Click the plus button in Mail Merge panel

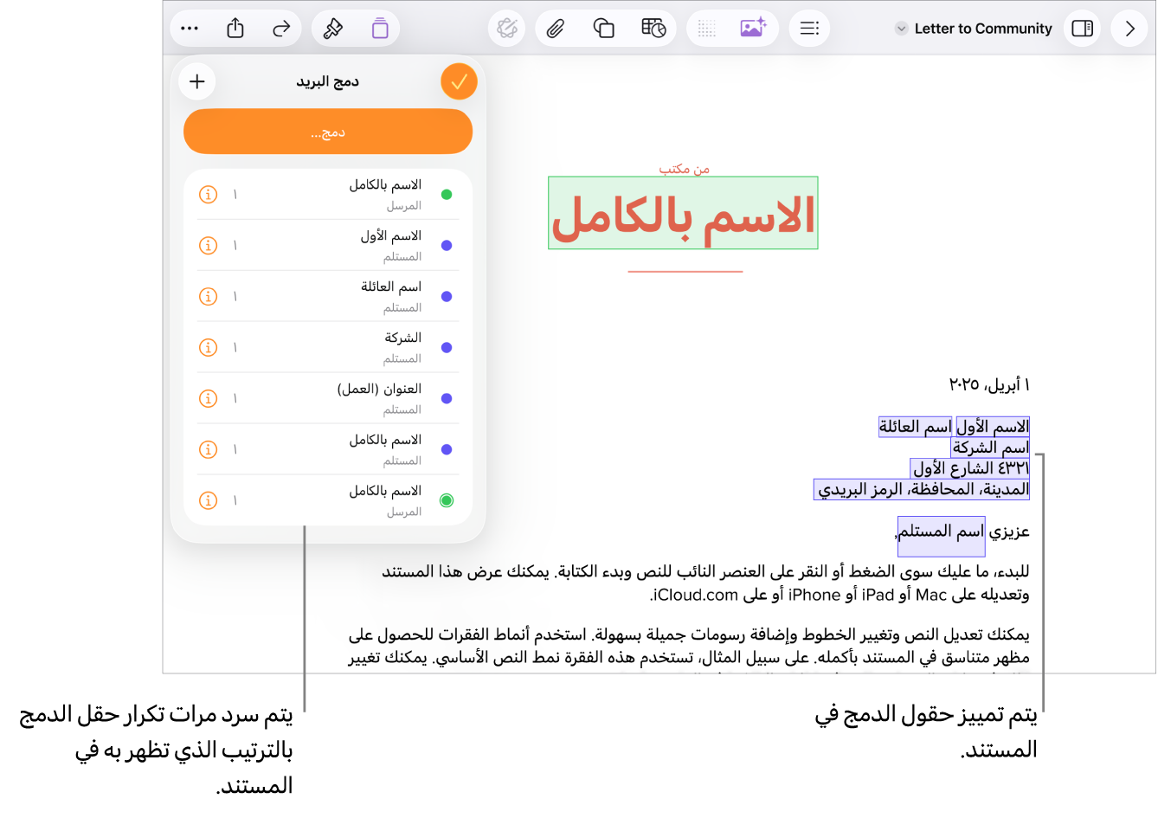tap(197, 81)
